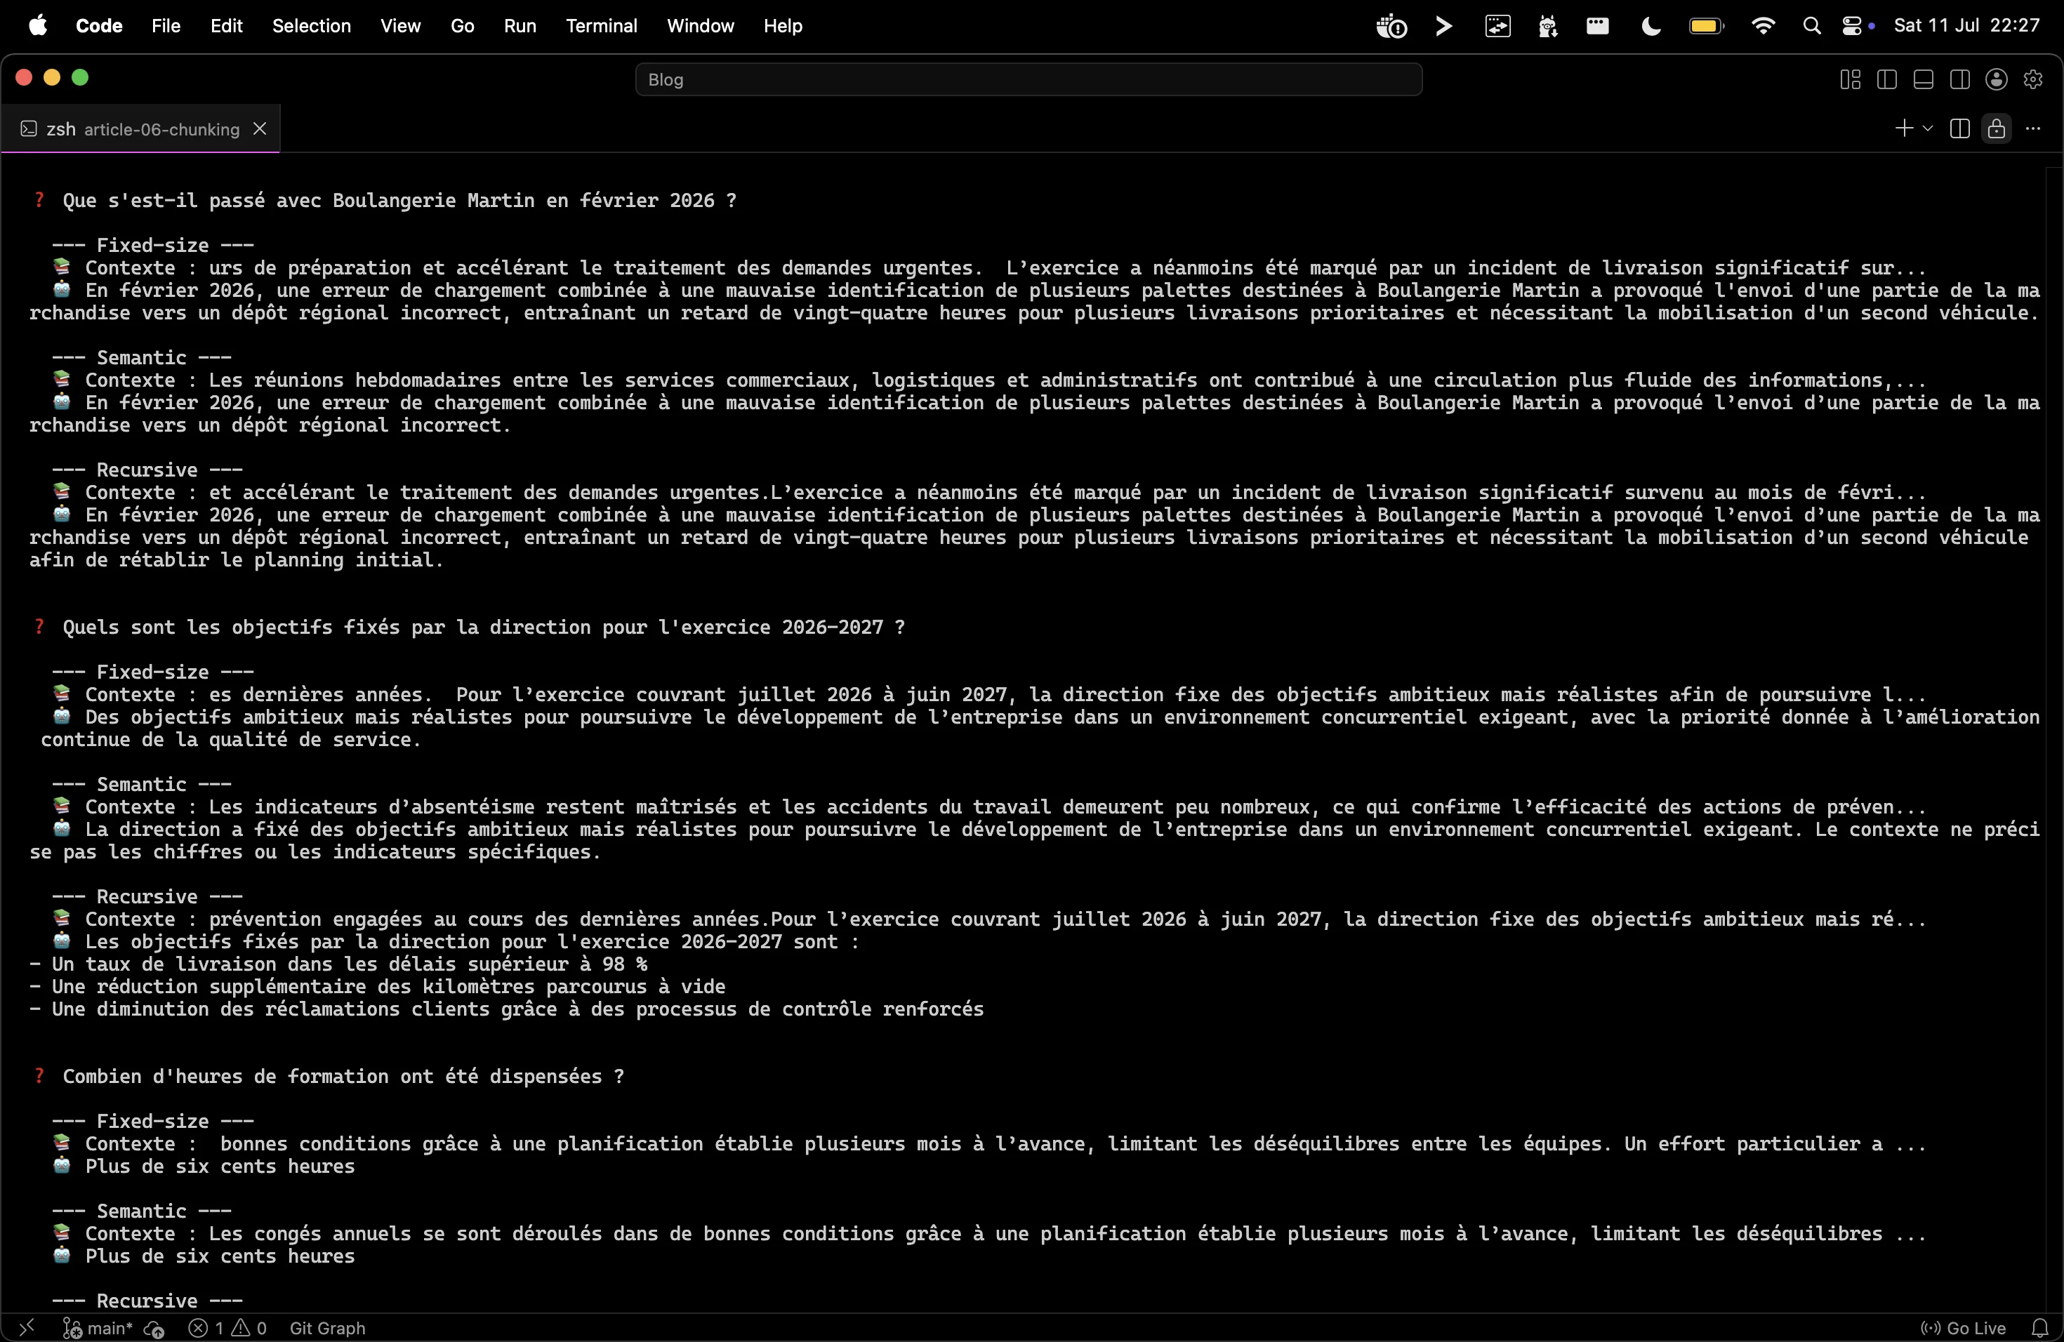The width and height of the screenshot is (2064, 1342).
Task: Open the notifications bell
Action: coord(2039,1327)
